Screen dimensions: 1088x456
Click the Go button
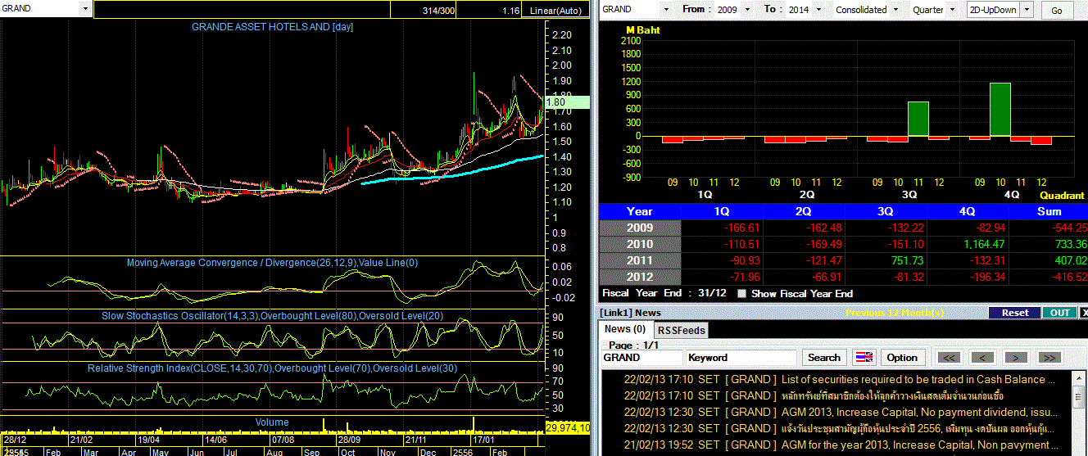click(x=1057, y=10)
